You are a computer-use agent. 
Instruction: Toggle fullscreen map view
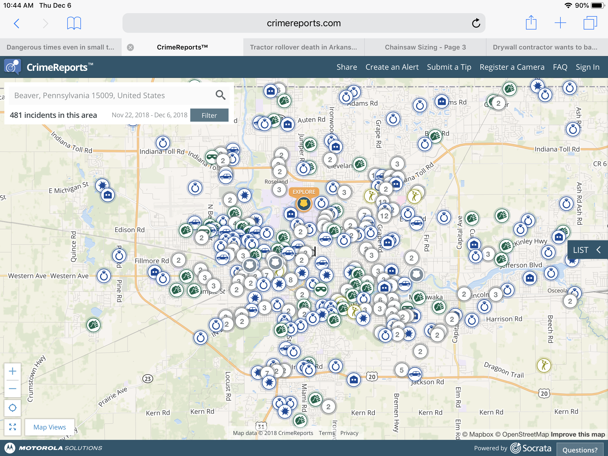click(x=12, y=427)
